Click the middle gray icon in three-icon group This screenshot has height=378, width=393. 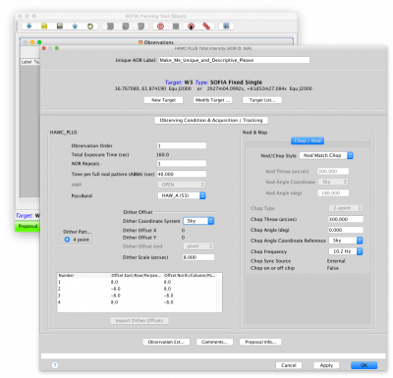pos(126,27)
